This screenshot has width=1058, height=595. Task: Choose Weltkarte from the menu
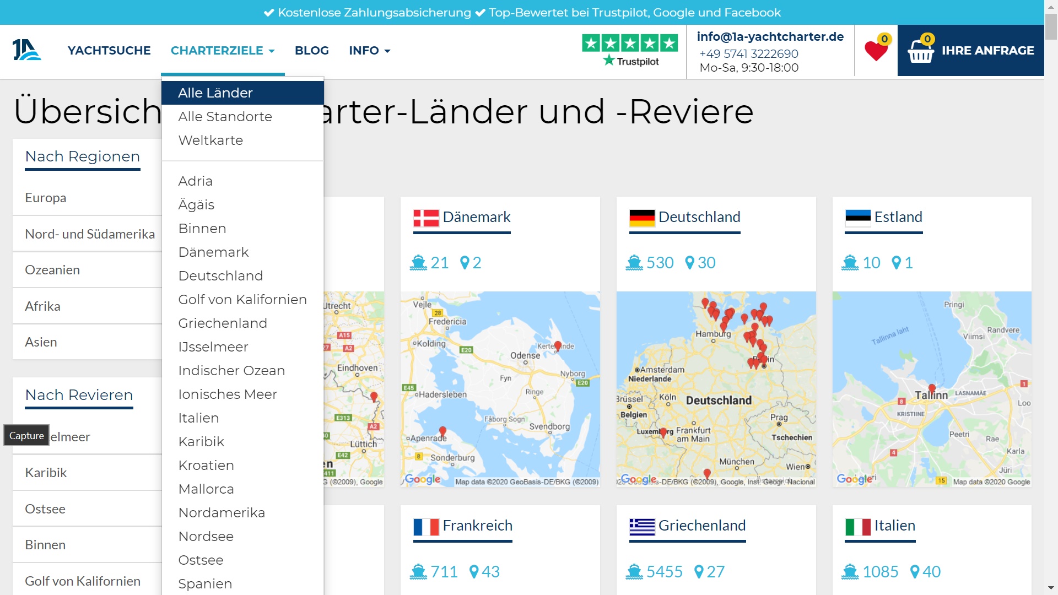click(210, 140)
